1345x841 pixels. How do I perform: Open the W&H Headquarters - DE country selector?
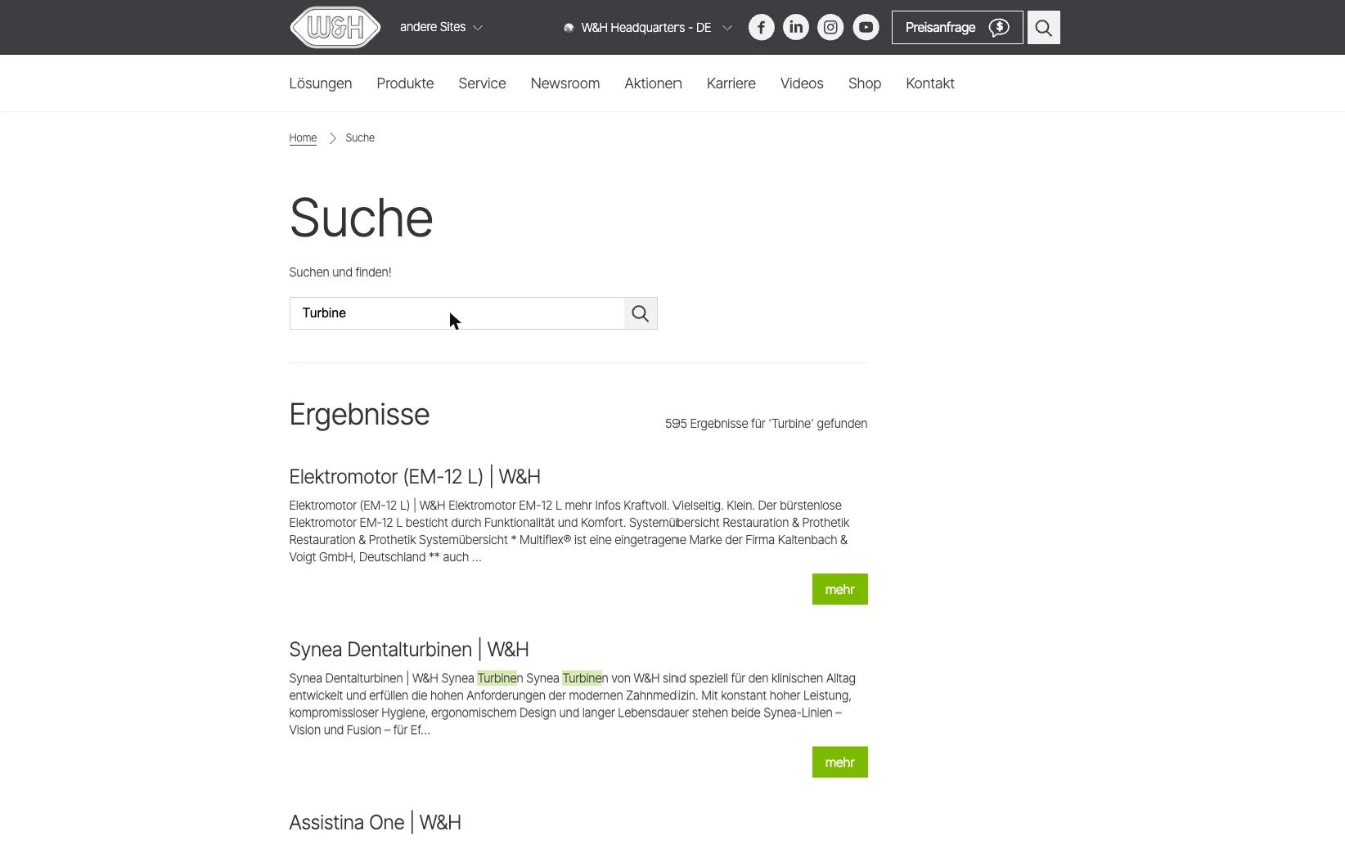coord(648,28)
